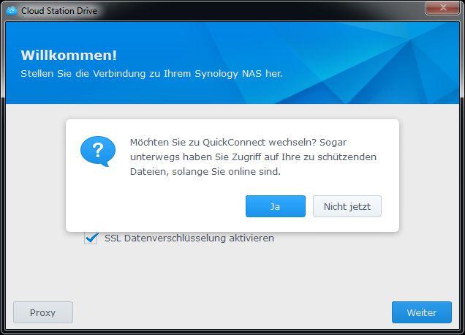The height and width of the screenshot is (335, 465).
Task: Close the Cloud Station Drive window
Action: tap(443, 7)
